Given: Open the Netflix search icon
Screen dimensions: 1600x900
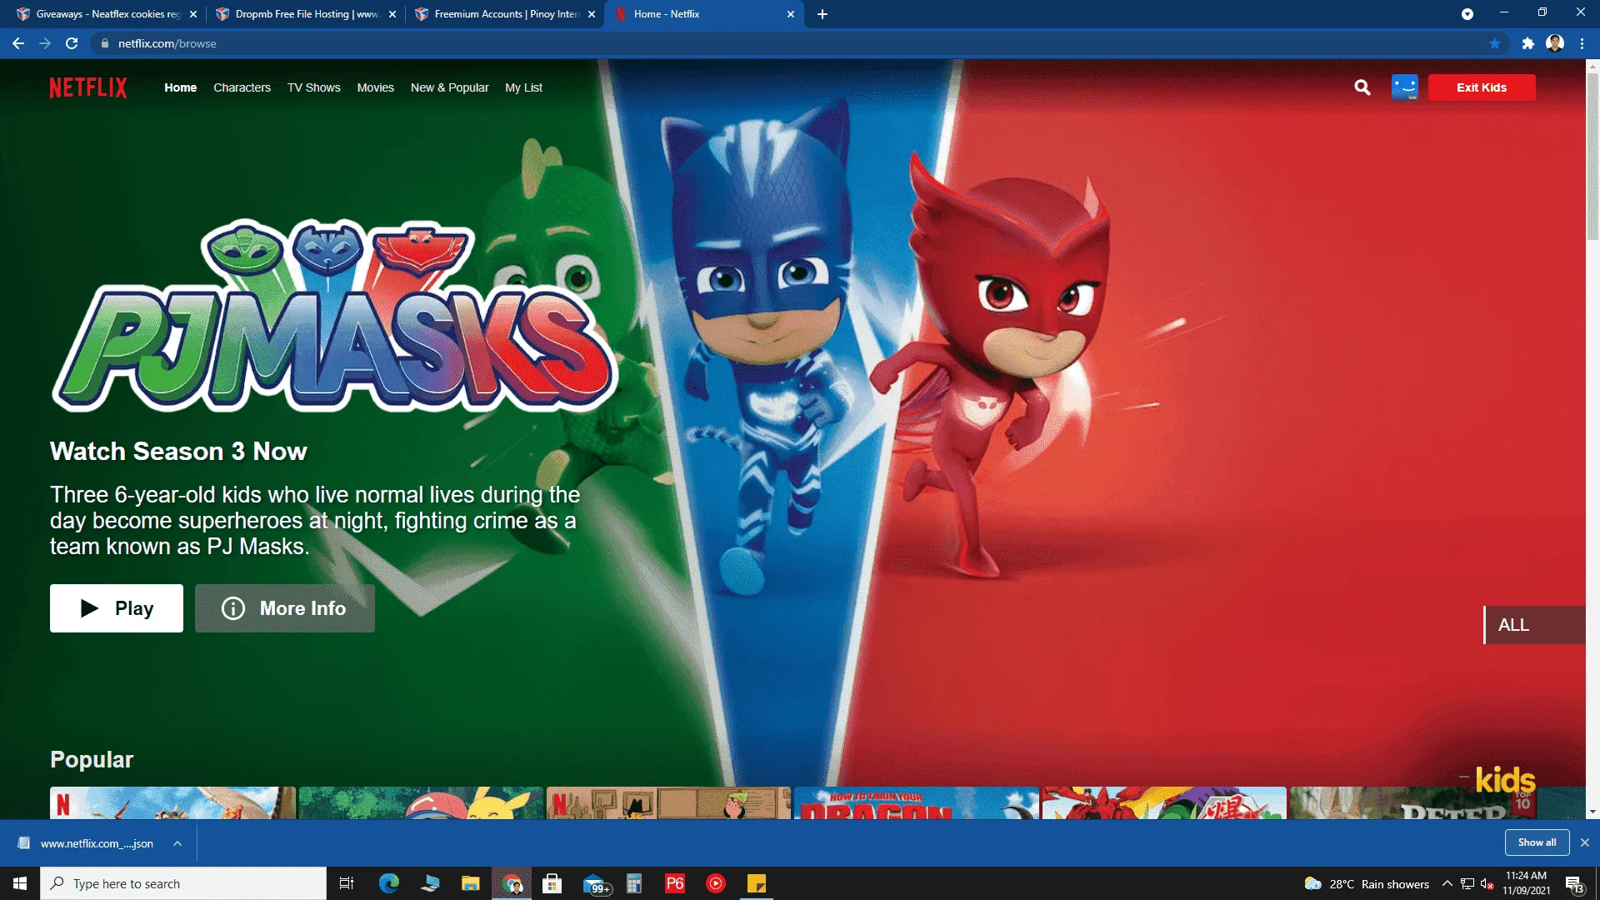Looking at the screenshot, I should point(1362,87).
